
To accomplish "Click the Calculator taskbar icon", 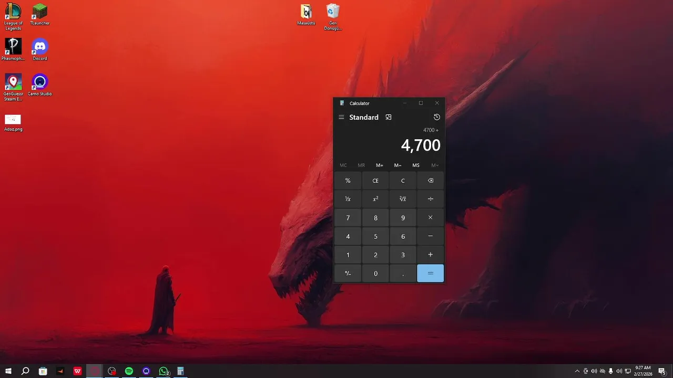I will tap(180, 371).
